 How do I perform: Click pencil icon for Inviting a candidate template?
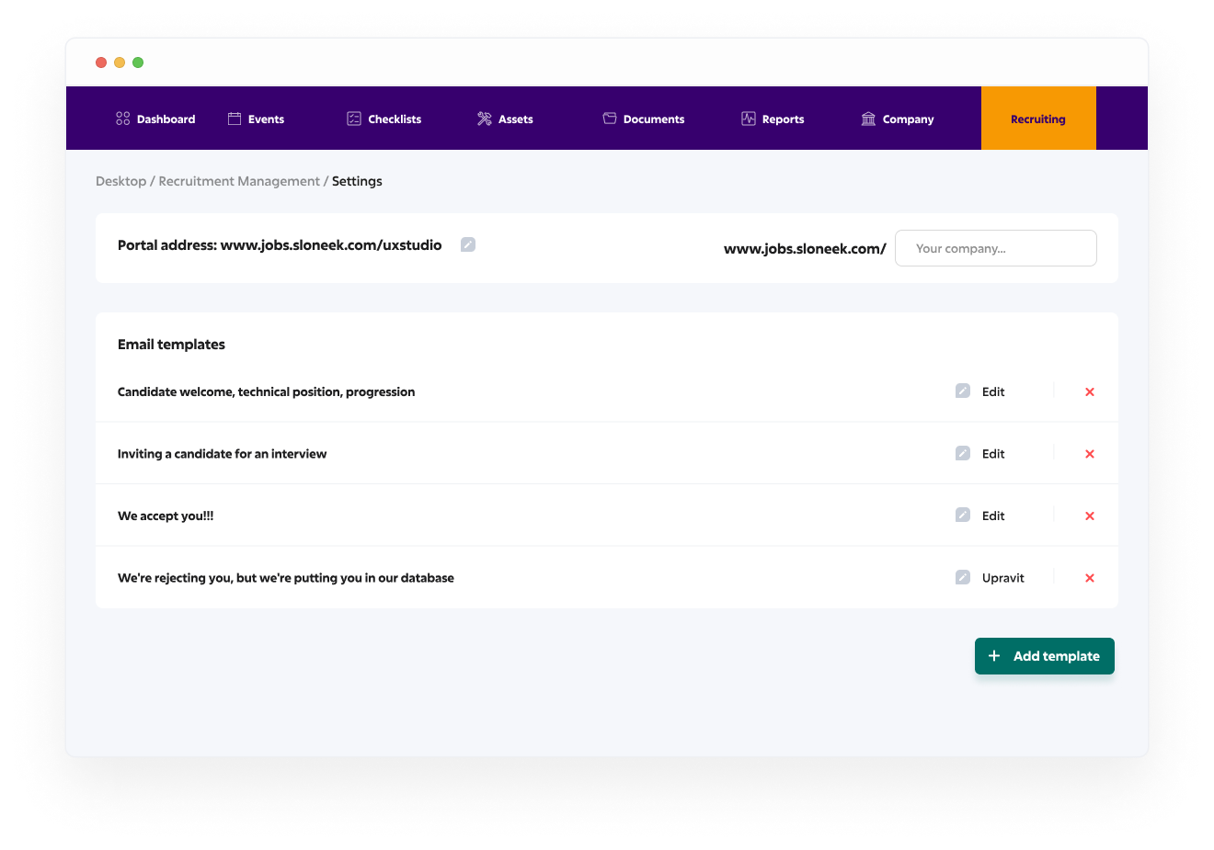click(962, 454)
